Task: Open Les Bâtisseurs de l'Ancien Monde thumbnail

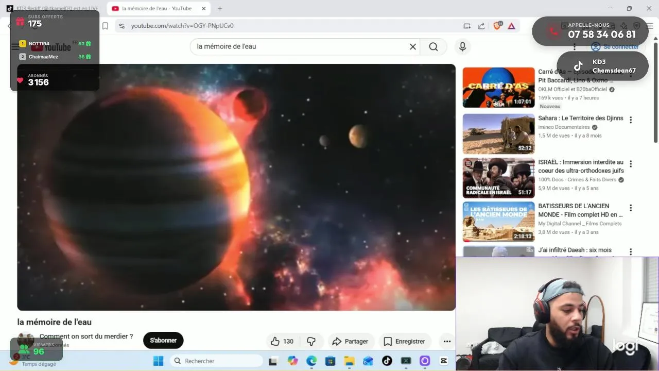Action: (498, 222)
